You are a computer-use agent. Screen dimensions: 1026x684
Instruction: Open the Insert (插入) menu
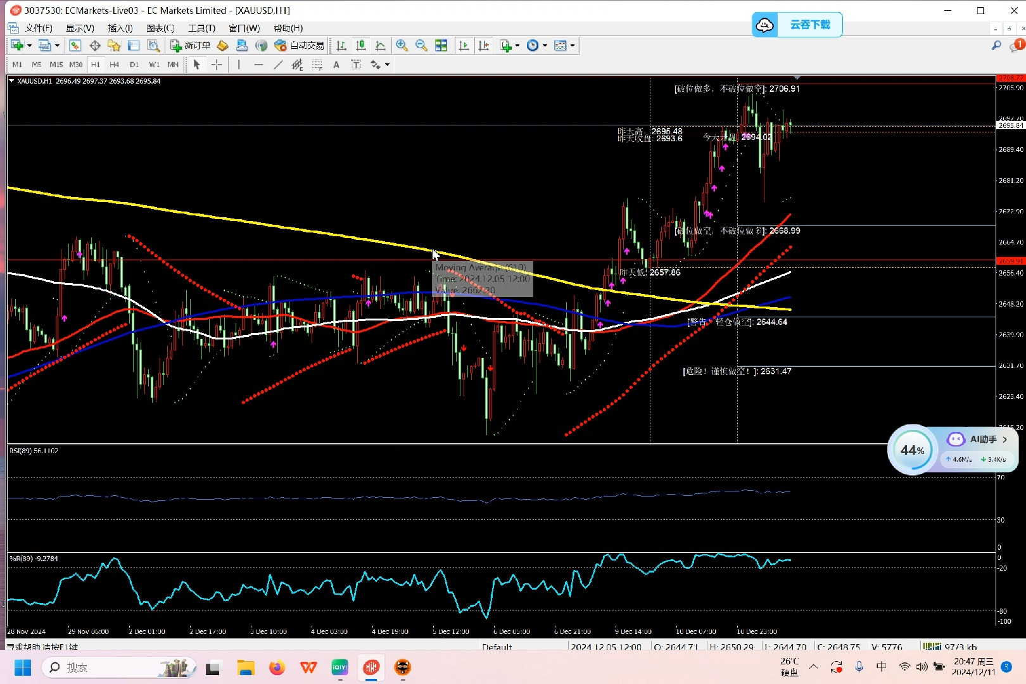click(x=120, y=28)
